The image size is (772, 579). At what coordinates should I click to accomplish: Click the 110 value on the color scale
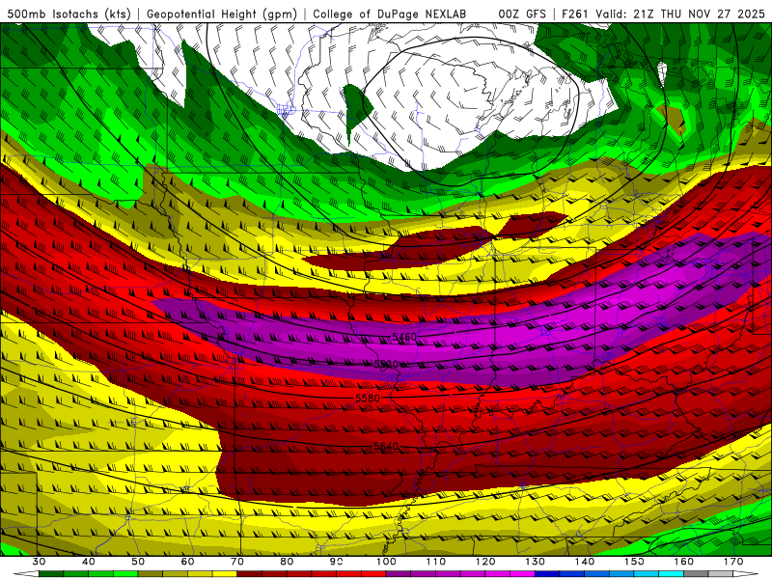pyautogui.click(x=436, y=562)
